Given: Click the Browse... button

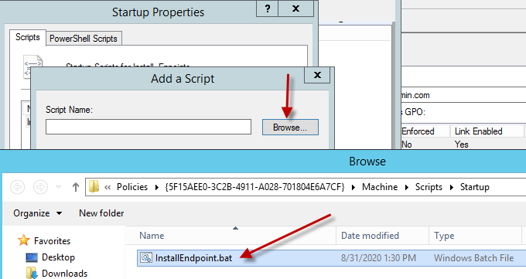Looking at the screenshot, I should coord(290,128).
